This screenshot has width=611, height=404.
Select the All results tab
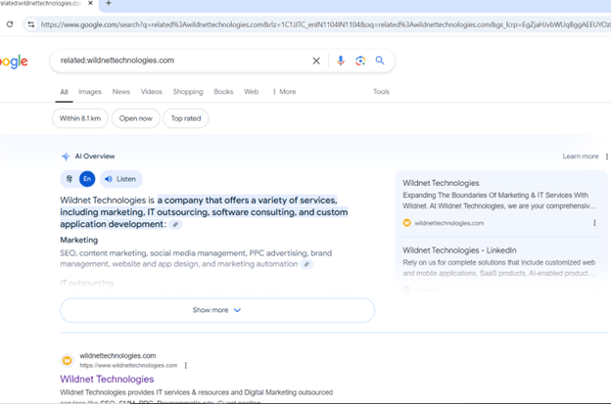(x=64, y=92)
